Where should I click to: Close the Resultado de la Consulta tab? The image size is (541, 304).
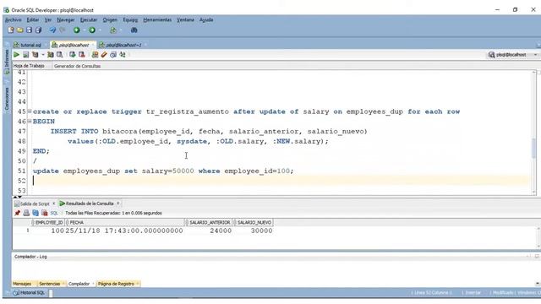click(x=117, y=204)
